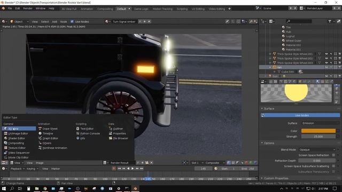This screenshot has height=192, width=342.
Task: Click the Refraction Depth field
Action: click(317, 161)
